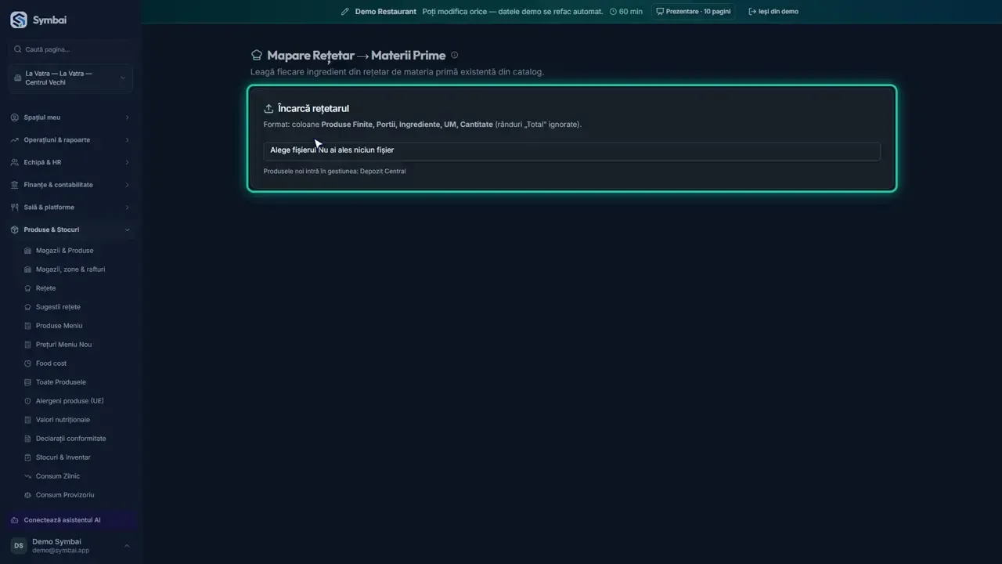This screenshot has width=1002, height=564.
Task: Click the Caută pagina search field
Action: tap(71, 49)
